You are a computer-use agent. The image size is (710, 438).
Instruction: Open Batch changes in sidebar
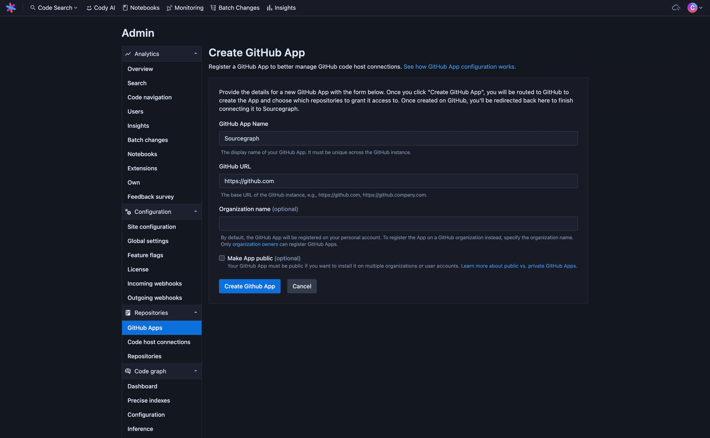[x=162, y=140]
